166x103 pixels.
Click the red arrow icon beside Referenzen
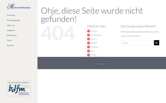89,47
